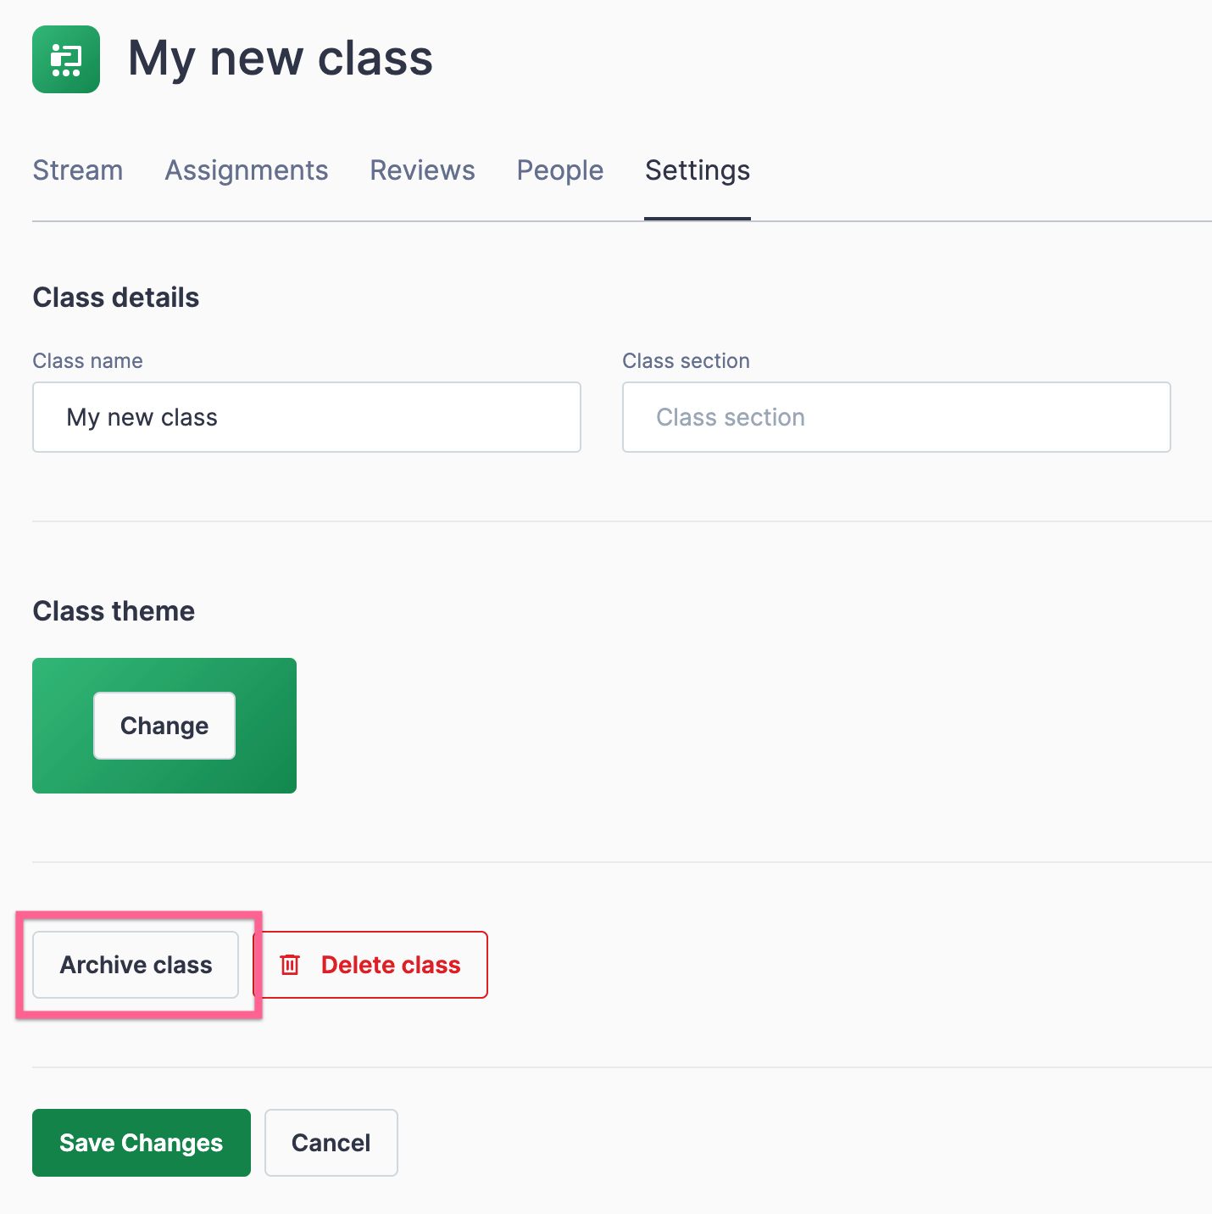This screenshot has height=1214, width=1212.
Task: Click the Class details heading
Action: [116, 298]
